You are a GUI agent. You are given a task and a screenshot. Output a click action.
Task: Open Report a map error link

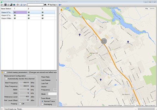coord(150,106)
